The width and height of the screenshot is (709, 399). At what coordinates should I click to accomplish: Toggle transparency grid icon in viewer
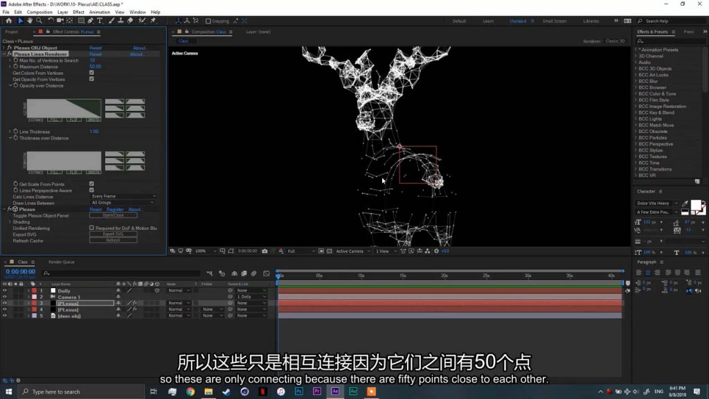point(329,251)
